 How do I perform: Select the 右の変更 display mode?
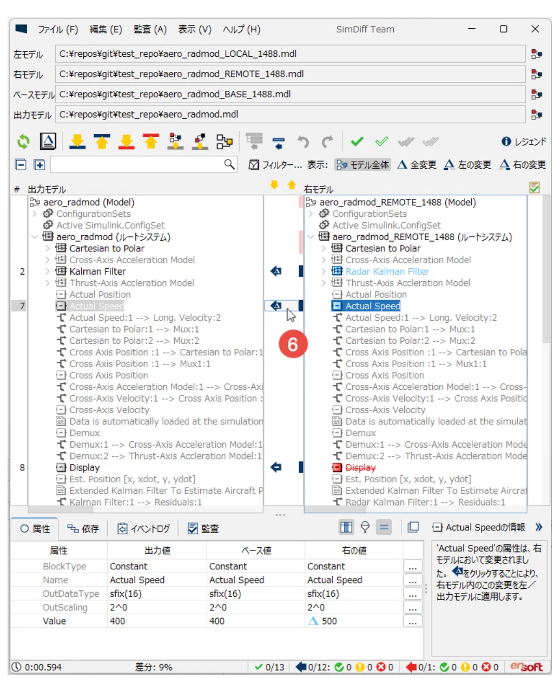523,164
